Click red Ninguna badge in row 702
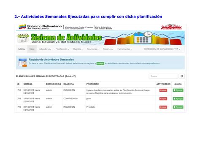The height and width of the screenshot is (154, 200). pyautogui.click(x=163, y=90)
